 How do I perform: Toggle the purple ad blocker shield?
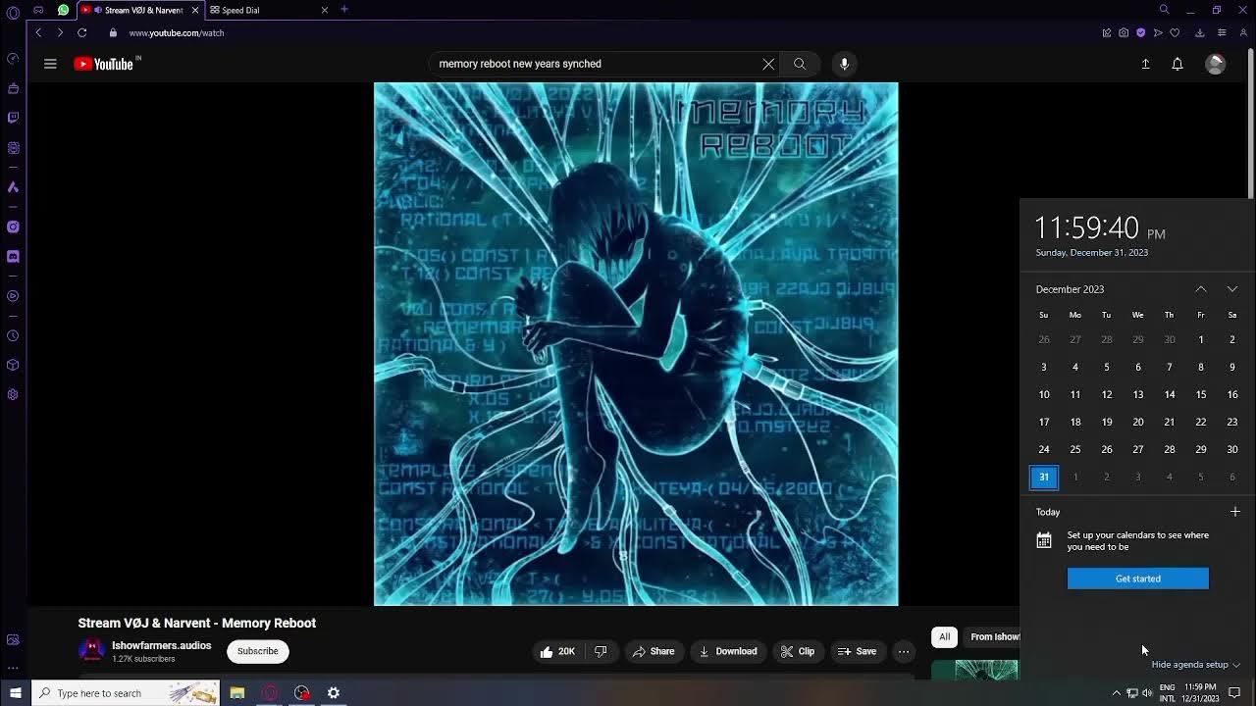coord(1140,32)
